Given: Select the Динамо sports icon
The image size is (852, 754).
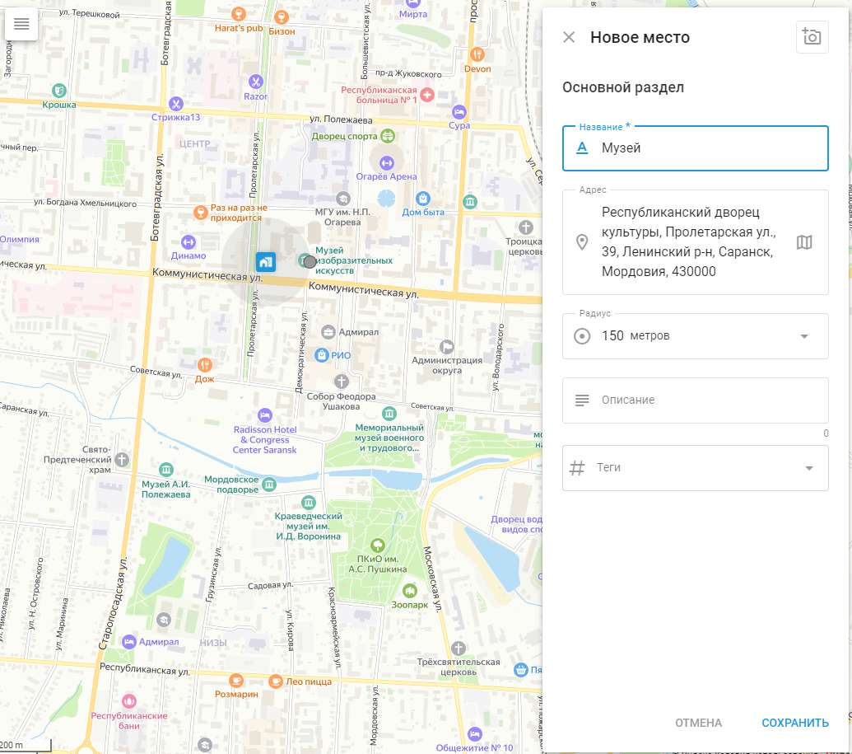Looking at the screenshot, I should 188,242.
